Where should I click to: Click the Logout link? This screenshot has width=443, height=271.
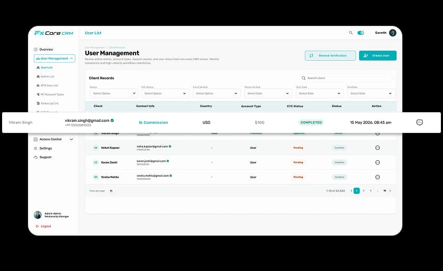pos(46,226)
